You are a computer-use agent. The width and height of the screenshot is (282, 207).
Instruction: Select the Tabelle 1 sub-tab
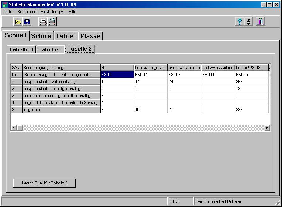(x=50, y=49)
